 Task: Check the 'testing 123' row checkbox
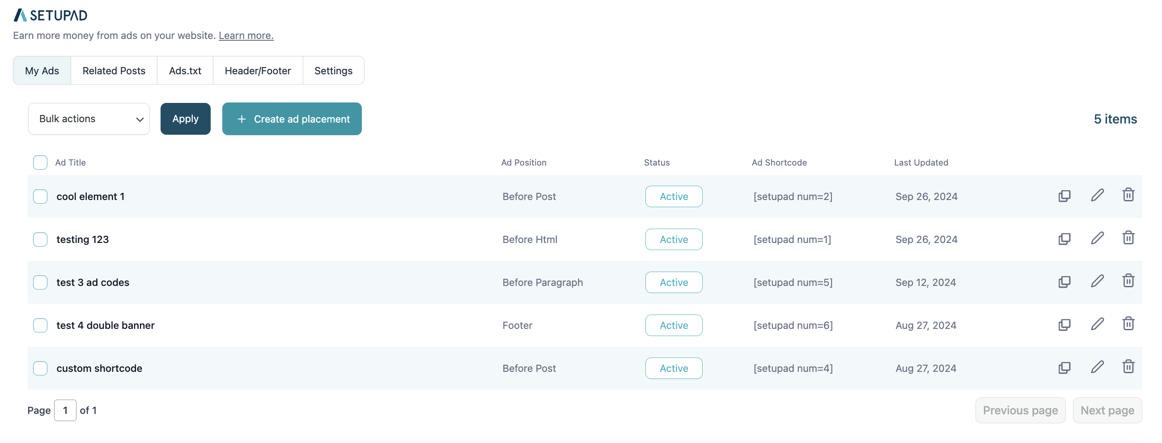click(40, 239)
